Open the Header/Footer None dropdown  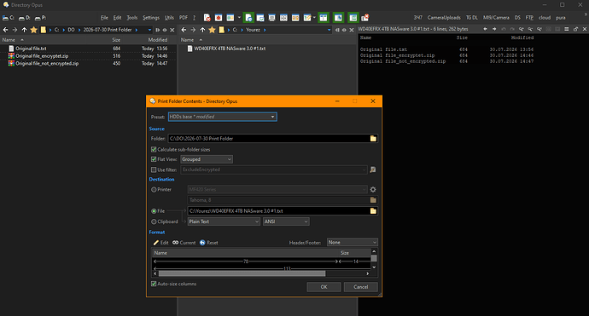pos(353,243)
